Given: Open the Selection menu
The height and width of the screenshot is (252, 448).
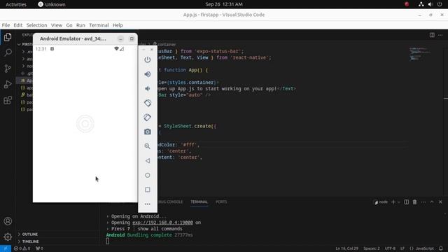Looking at the screenshot, I should pos(36,25).
